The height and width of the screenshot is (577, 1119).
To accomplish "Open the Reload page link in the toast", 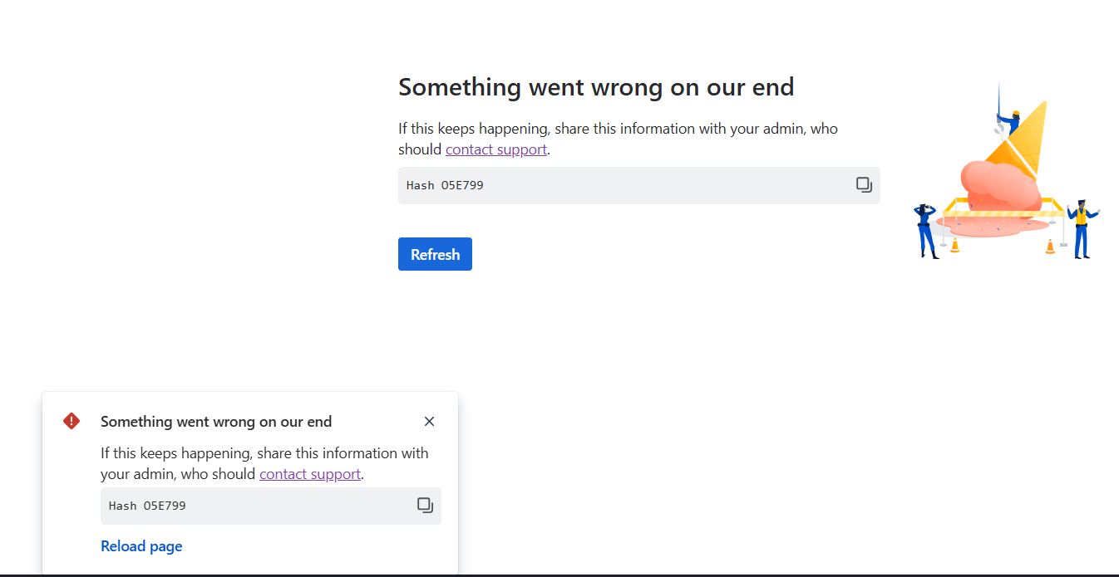I will pos(141,545).
